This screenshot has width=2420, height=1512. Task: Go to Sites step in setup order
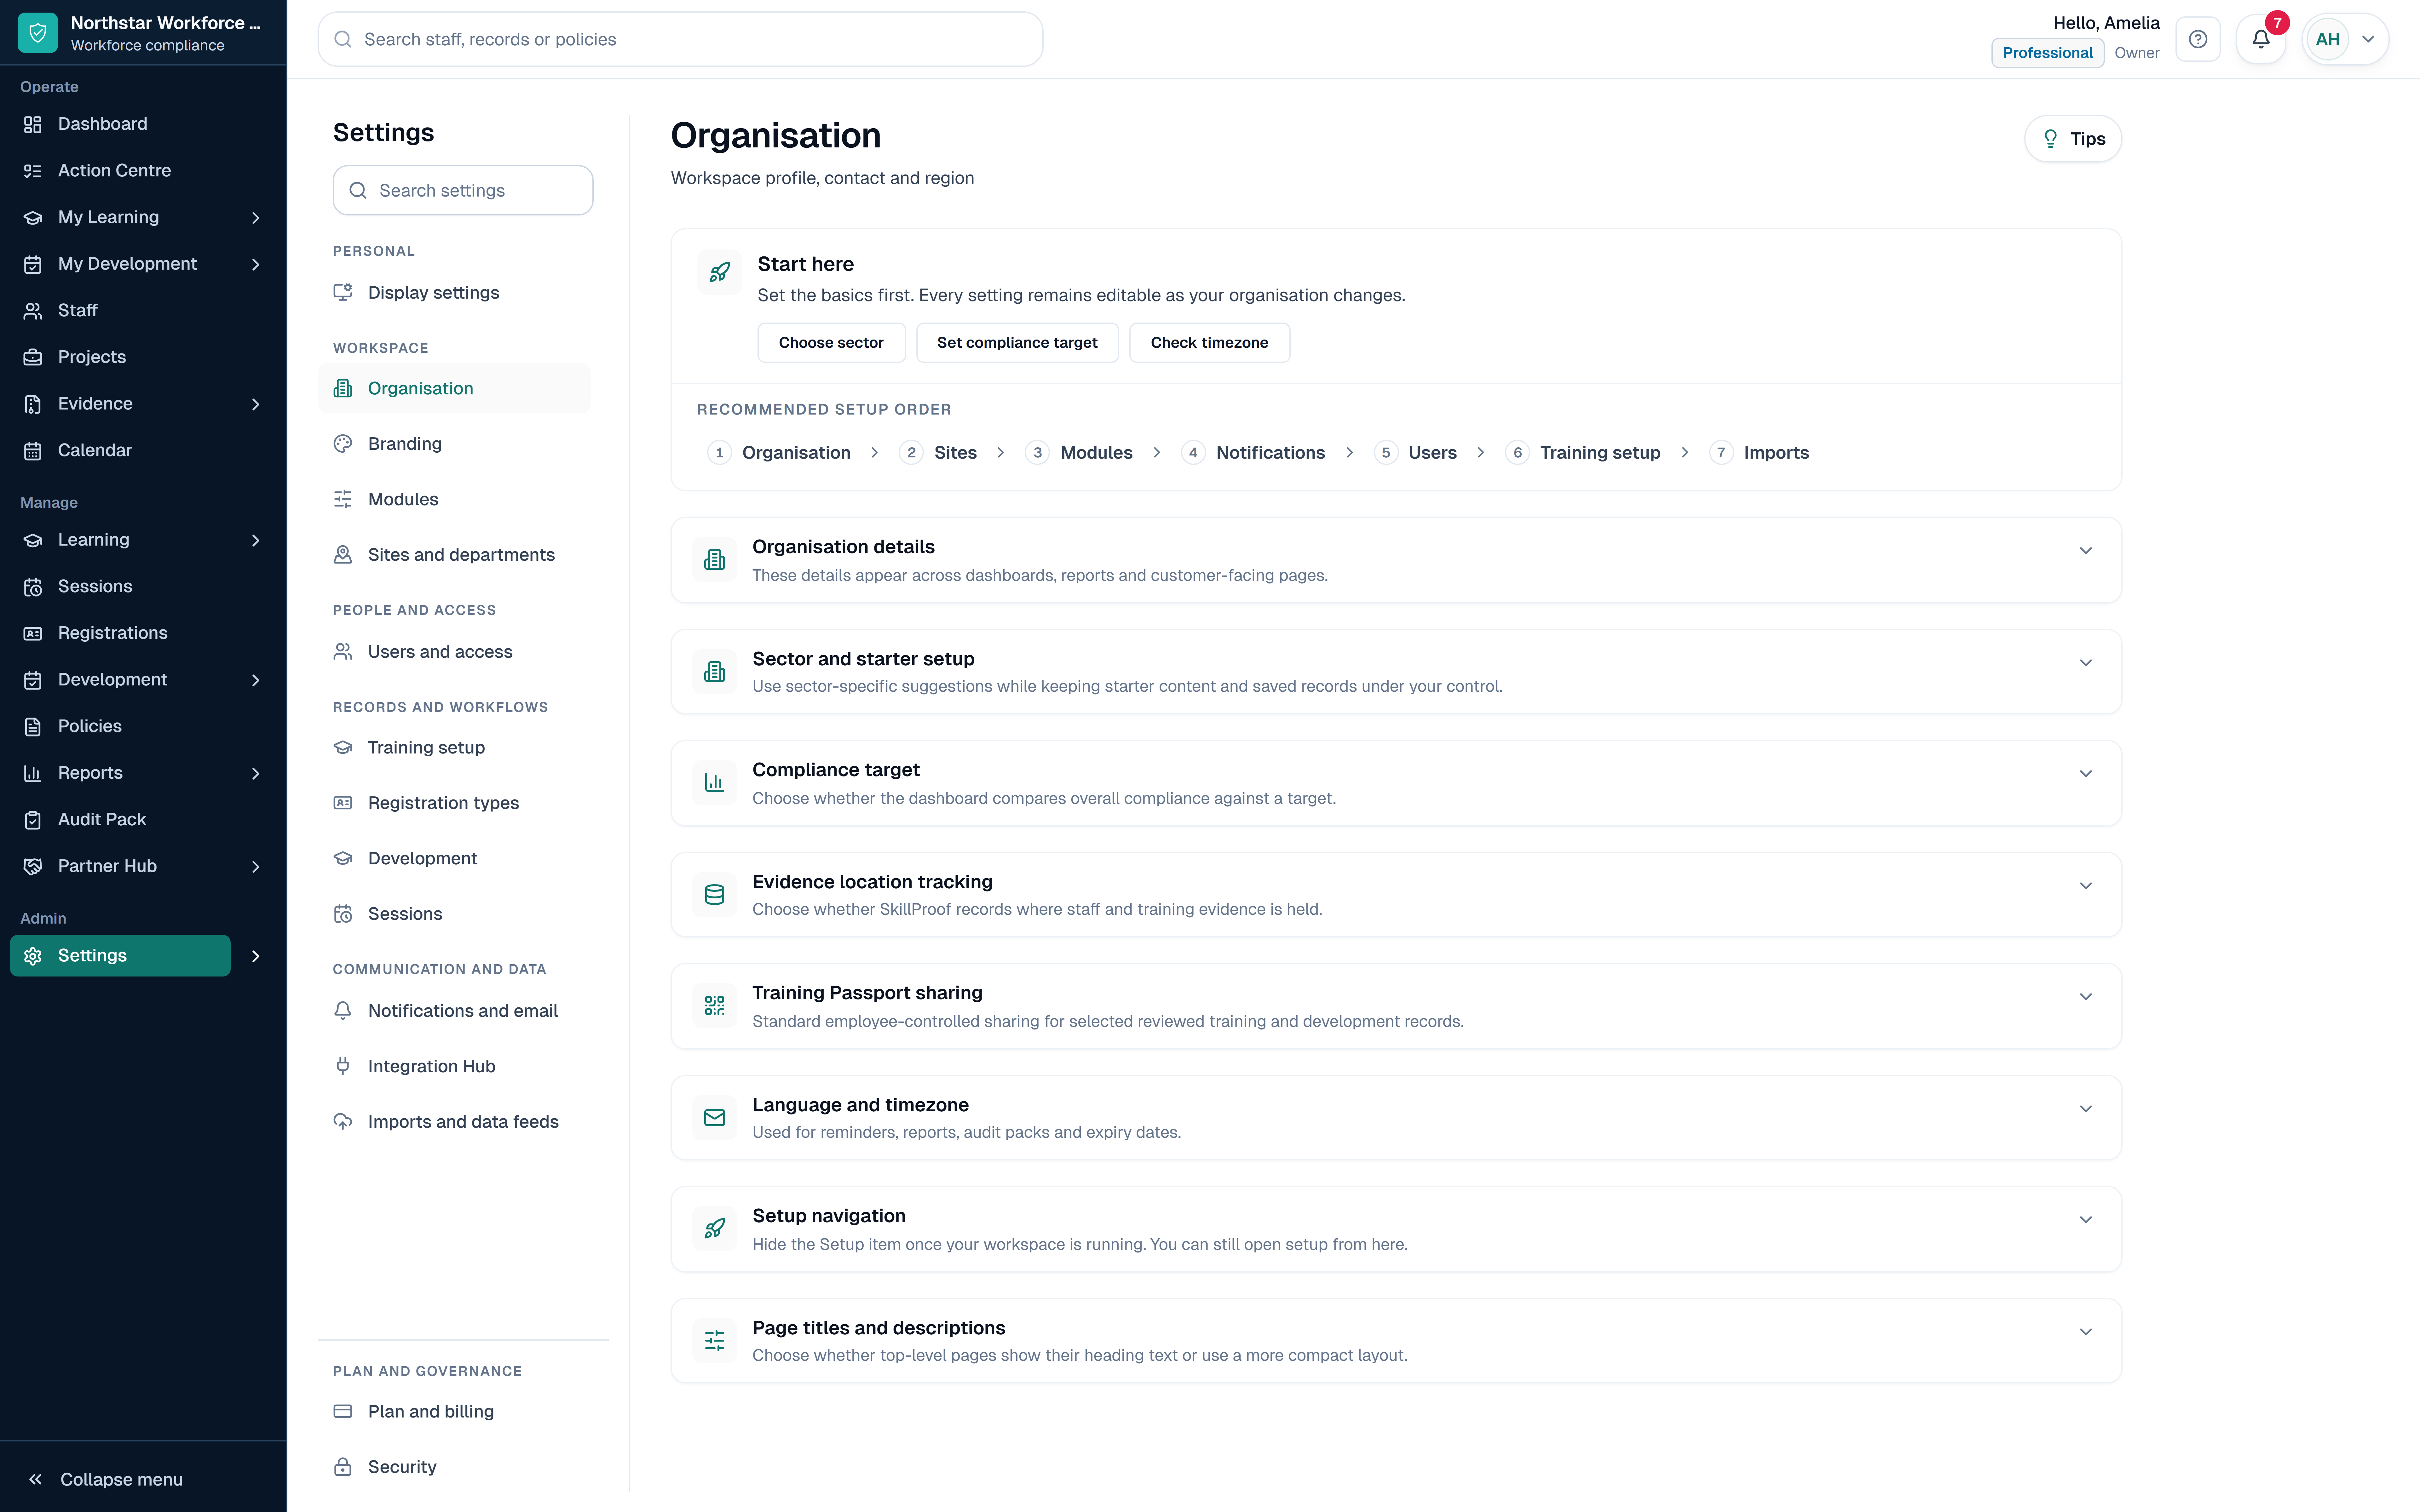(x=938, y=453)
